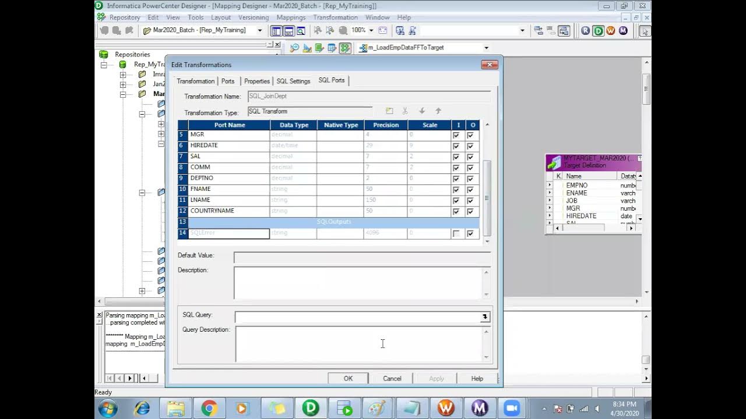
Task: Uncheck output checkbox for HIREDATE port
Action: pyautogui.click(x=470, y=146)
